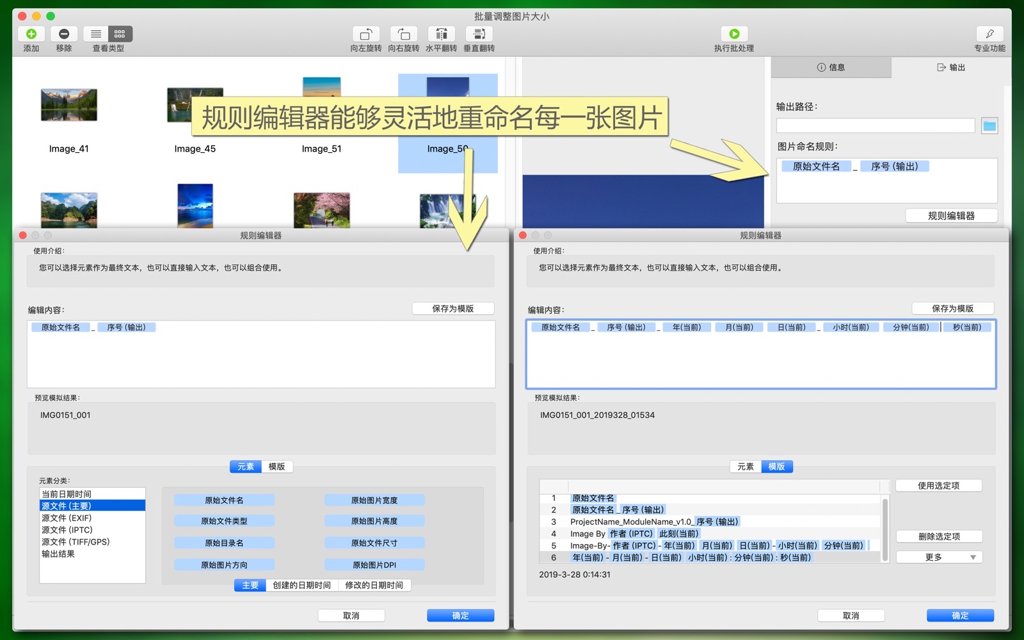Switch to list view type
Image resolution: width=1024 pixels, height=640 pixels.
coord(96,34)
